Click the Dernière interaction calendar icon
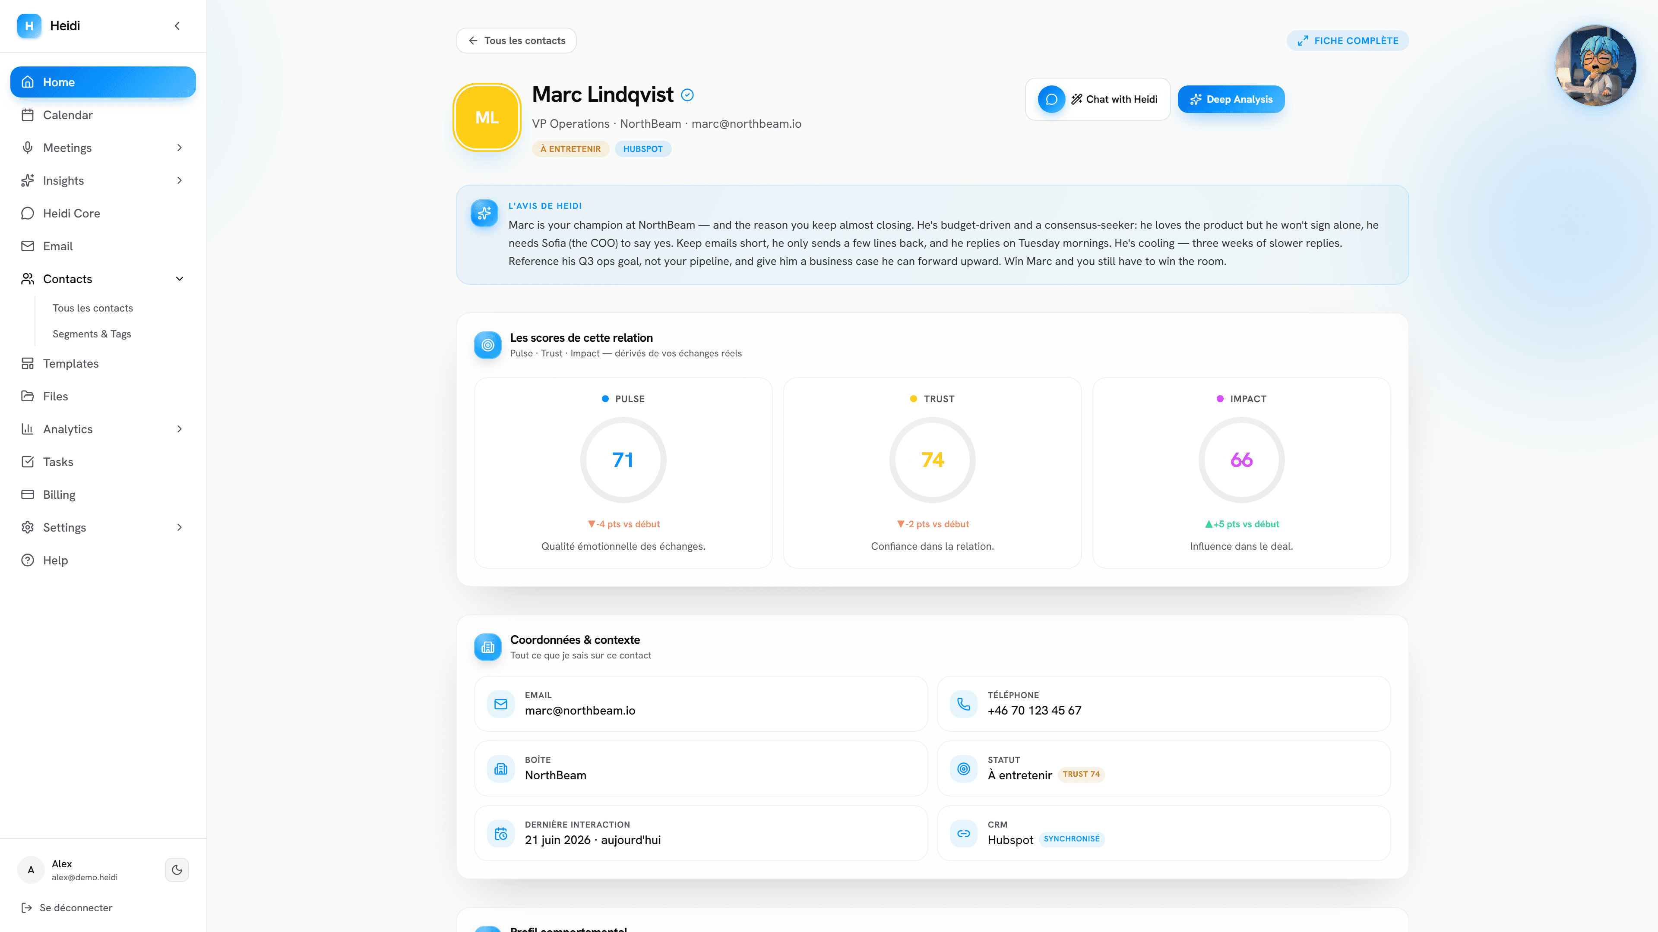 (501, 834)
